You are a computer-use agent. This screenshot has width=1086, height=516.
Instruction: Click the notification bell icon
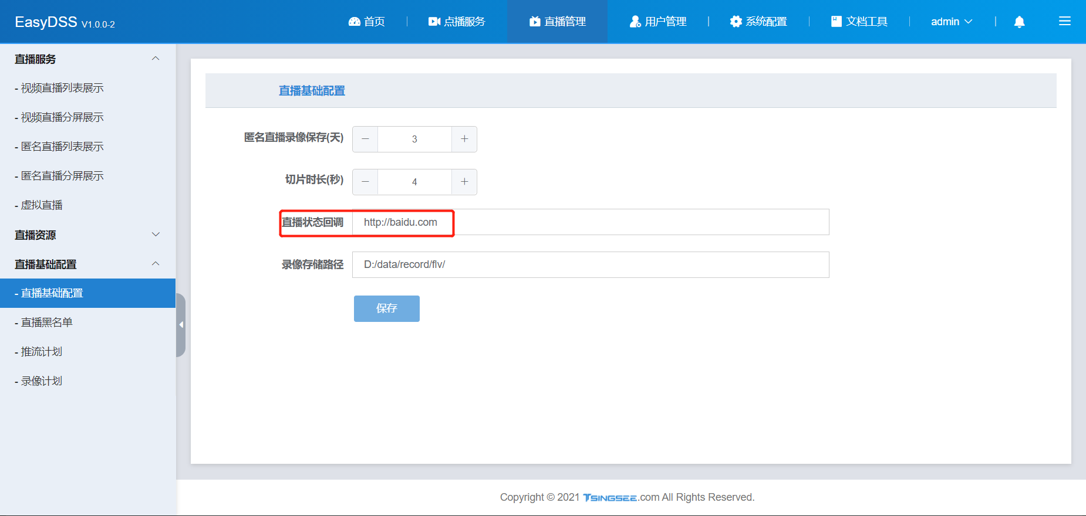[1020, 22]
